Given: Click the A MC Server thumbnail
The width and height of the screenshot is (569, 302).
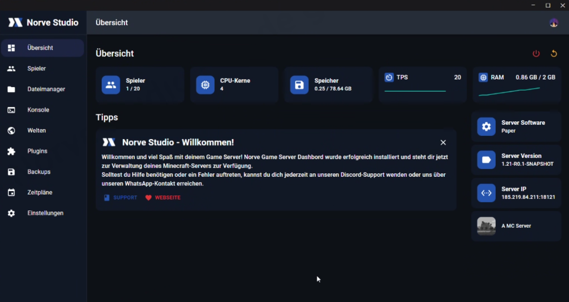Looking at the screenshot, I should (486, 226).
